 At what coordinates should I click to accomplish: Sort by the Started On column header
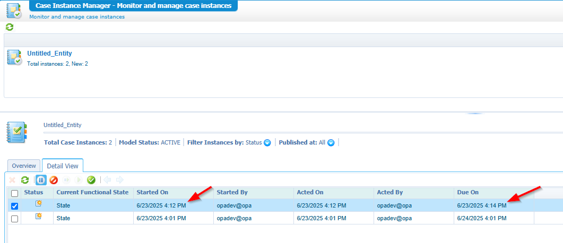[152, 192]
